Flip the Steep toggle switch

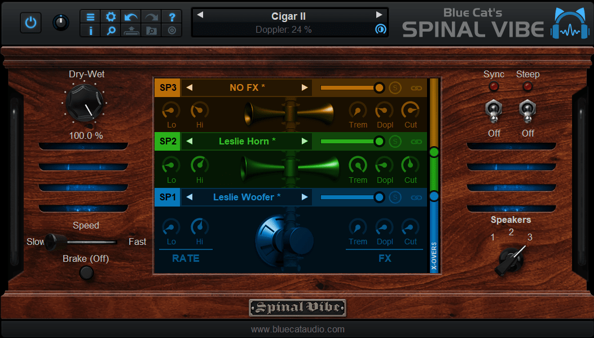pyautogui.click(x=527, y=111)
